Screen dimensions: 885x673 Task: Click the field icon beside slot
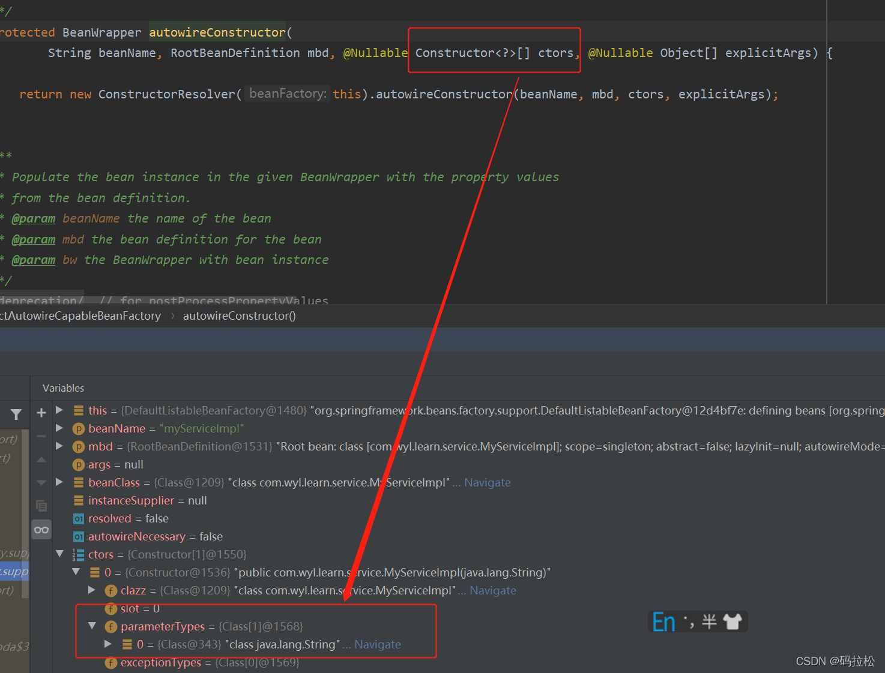click(111, 609)
